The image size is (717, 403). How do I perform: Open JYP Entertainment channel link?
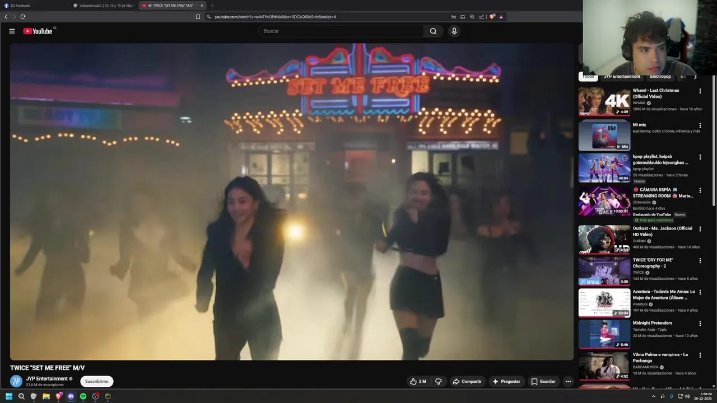coord(47,379)
